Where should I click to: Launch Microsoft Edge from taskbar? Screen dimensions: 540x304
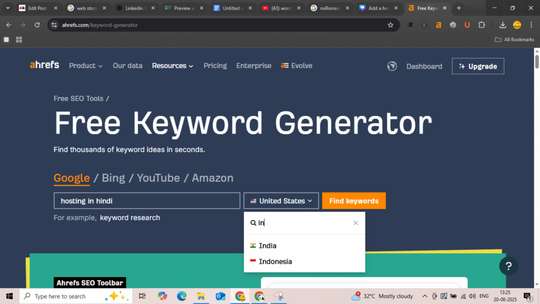tap(181, 296)
